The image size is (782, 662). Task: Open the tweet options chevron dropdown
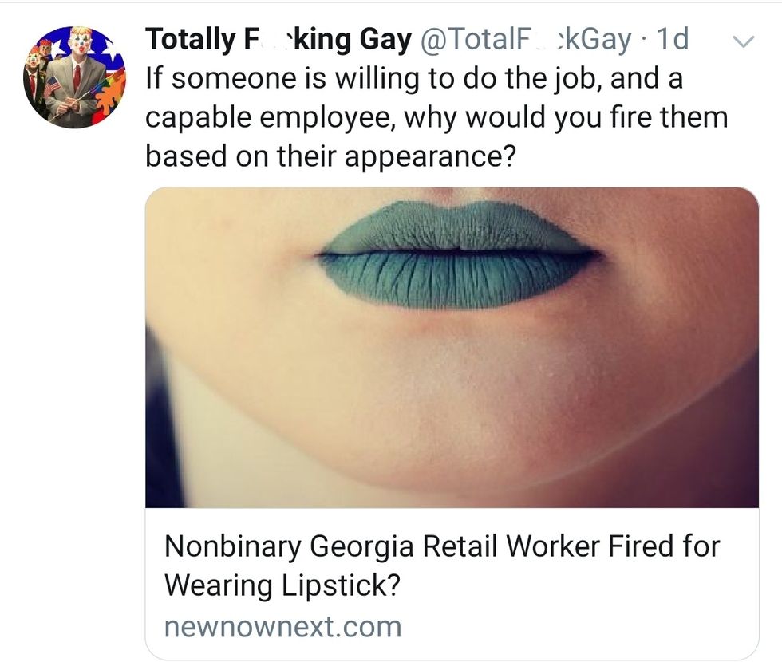tap(742, 41)
